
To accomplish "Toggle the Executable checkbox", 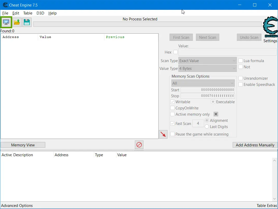I will [x=213, y=102].
